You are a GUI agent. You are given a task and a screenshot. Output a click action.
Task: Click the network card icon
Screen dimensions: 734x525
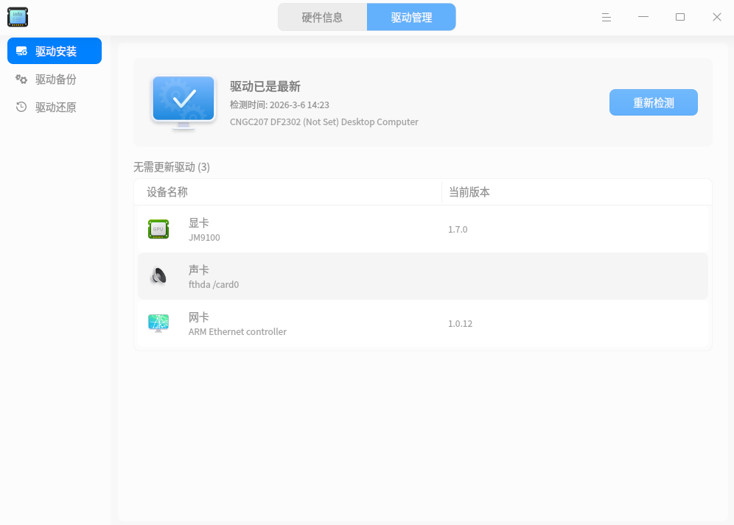tap(158, 323)
